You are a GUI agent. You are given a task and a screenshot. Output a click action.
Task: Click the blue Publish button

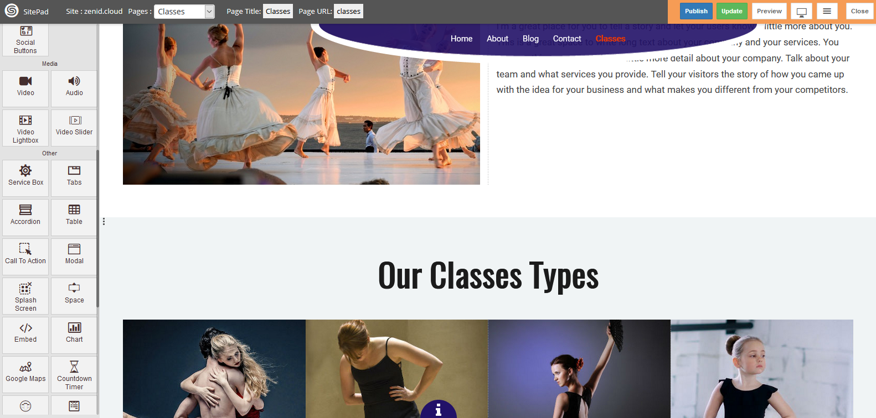tap(696, 11)
